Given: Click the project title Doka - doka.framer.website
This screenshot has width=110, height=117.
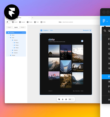Looking at the screenshot, I should [66, 22].
